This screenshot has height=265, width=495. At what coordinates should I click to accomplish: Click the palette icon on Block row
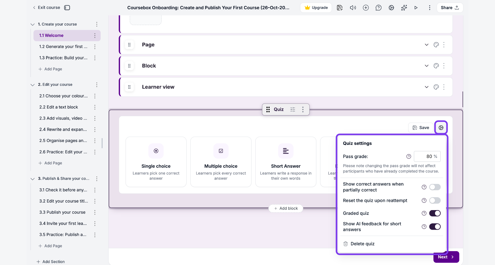(436, 66)
